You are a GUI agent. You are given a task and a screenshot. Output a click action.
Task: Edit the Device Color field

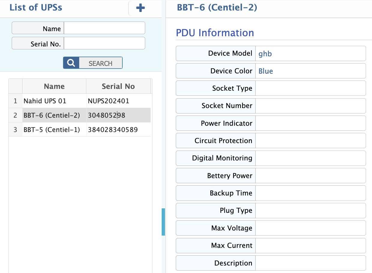310,71
